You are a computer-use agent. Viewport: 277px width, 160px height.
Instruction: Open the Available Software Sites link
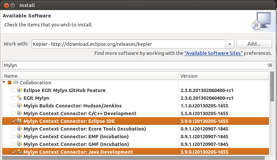click(x=214, y=53)
